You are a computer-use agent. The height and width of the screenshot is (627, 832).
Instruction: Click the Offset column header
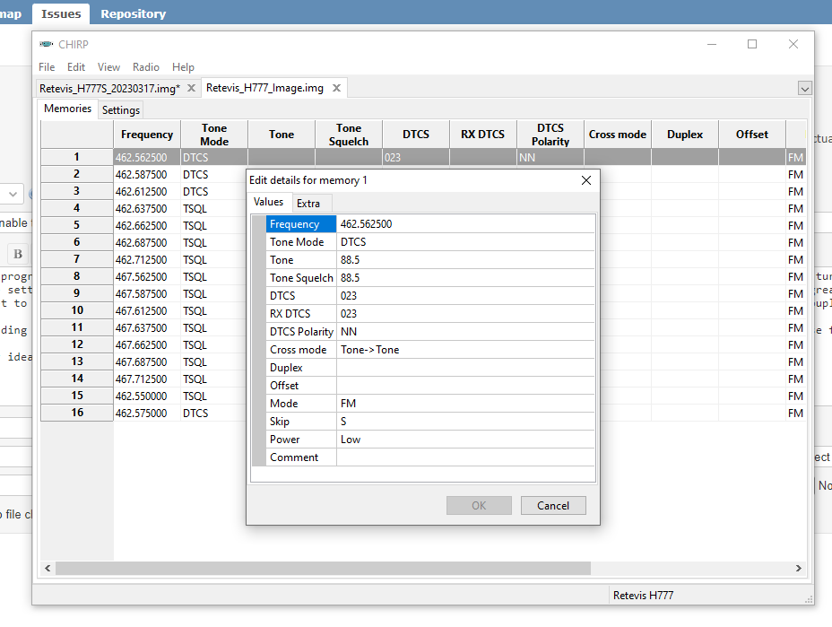(752, 135)
